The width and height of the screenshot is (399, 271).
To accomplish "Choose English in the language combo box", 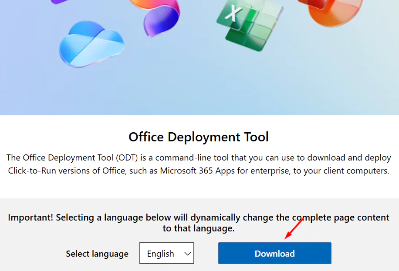I will tap(160, 253).
